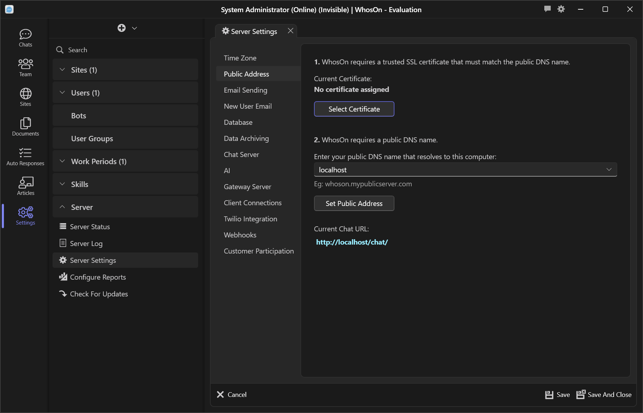Screen dimensions: 643x413
Task: Click the Server Status icon
Action: (x=63, y=226)
